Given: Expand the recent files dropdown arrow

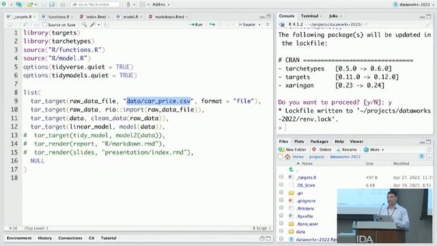Looking at the screenshot, I should click(x=36, y=5).
